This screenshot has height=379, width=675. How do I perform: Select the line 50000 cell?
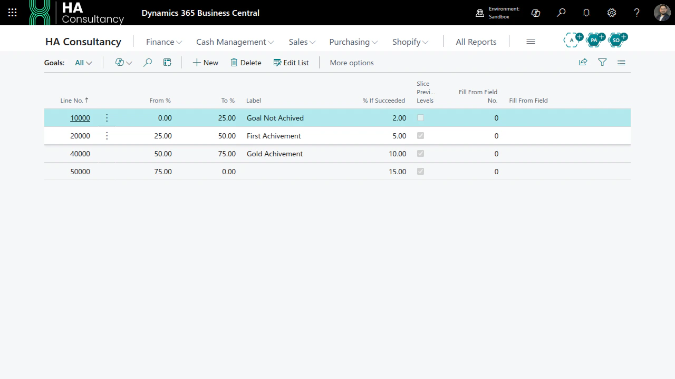coord(80,172)
